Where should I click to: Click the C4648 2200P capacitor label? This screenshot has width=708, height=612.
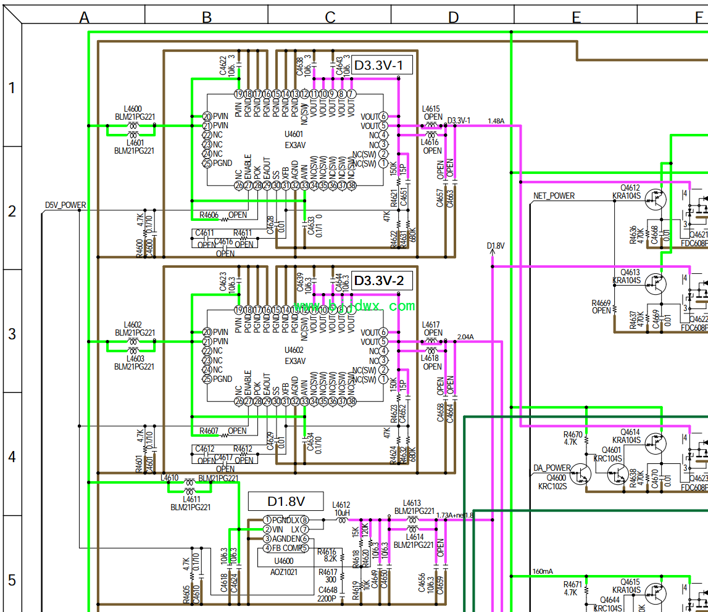tap(327, 594)
